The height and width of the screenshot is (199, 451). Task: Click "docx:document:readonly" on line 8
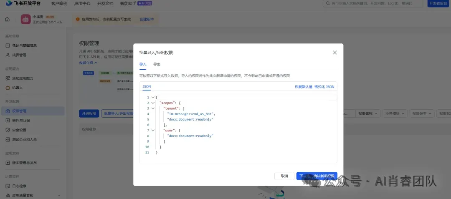click(x=190, y=136)
